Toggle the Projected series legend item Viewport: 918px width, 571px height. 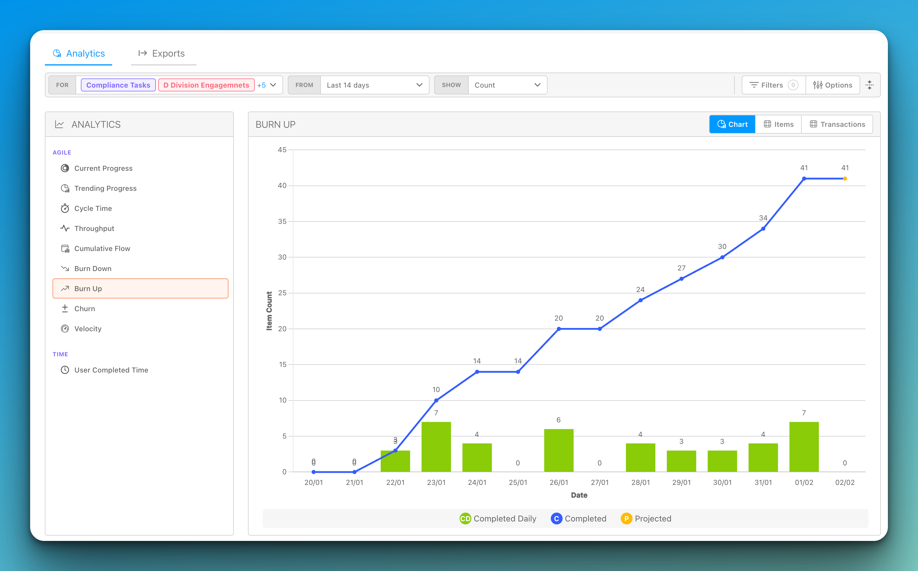tap(646, 519)
